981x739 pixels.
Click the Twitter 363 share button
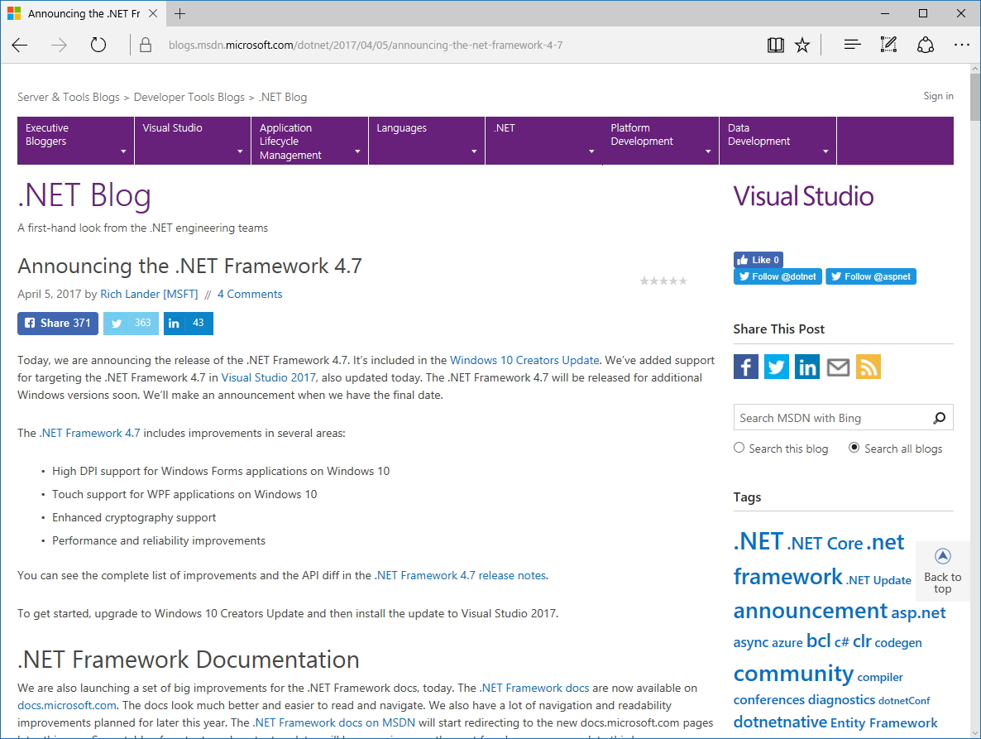[131, 323]
